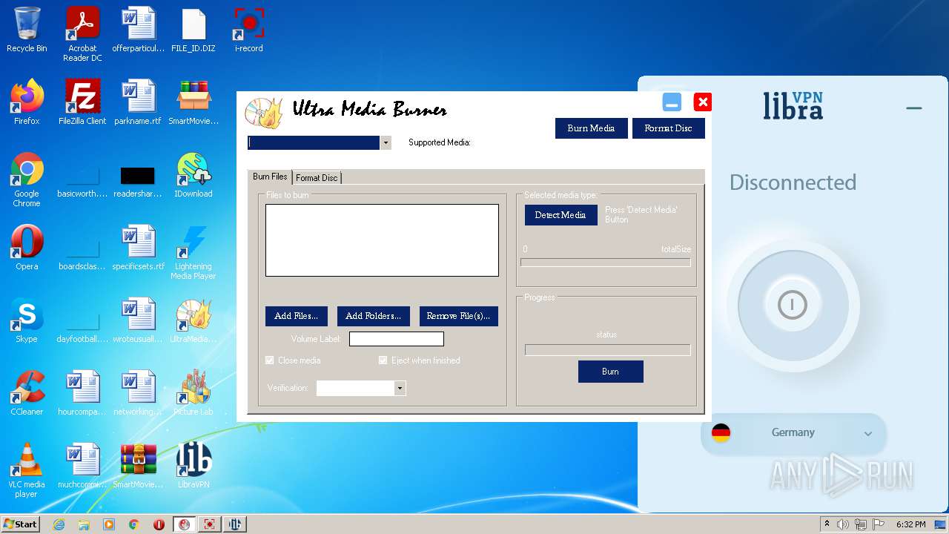Image resolution: width=949 pixels, height=534 pixels.
Task: Click the burn status progress bar
Action: tap(608, 350)
